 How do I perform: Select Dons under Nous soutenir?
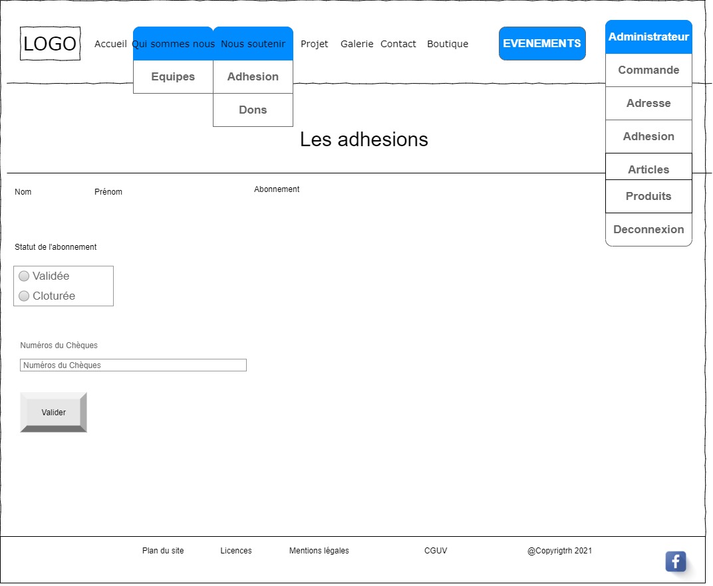(x=253, y=110)
